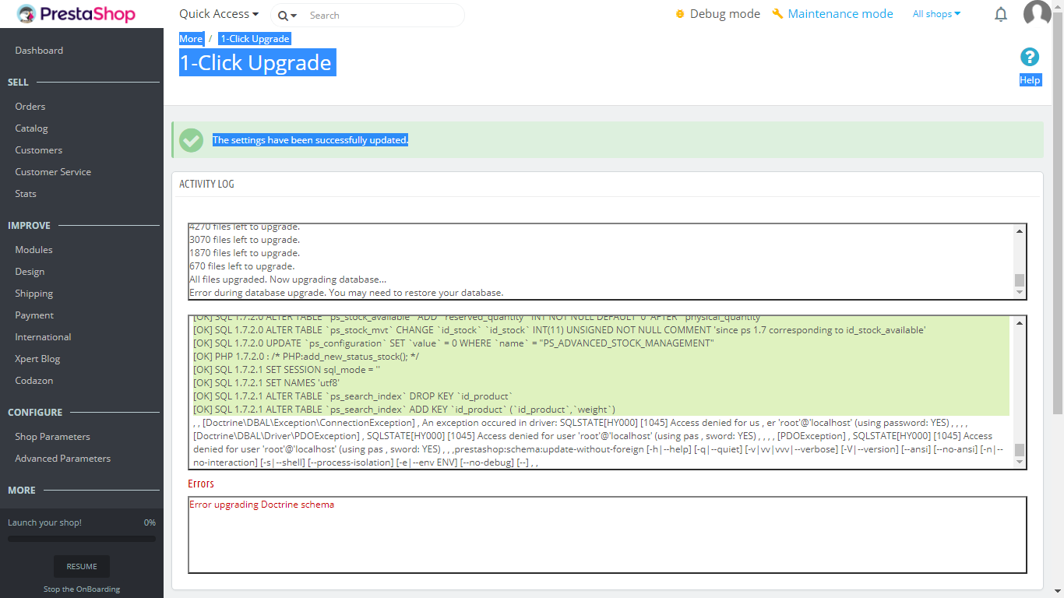Click the Help question mark icon
Image resolution: width=1064 pixels, height=598 pixels.
(x=1030, y=57)
